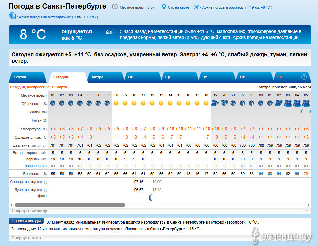Collapse the news text via 'Свернуть текст'
Viewport: 318px width, 246px height.
(26, 238)
